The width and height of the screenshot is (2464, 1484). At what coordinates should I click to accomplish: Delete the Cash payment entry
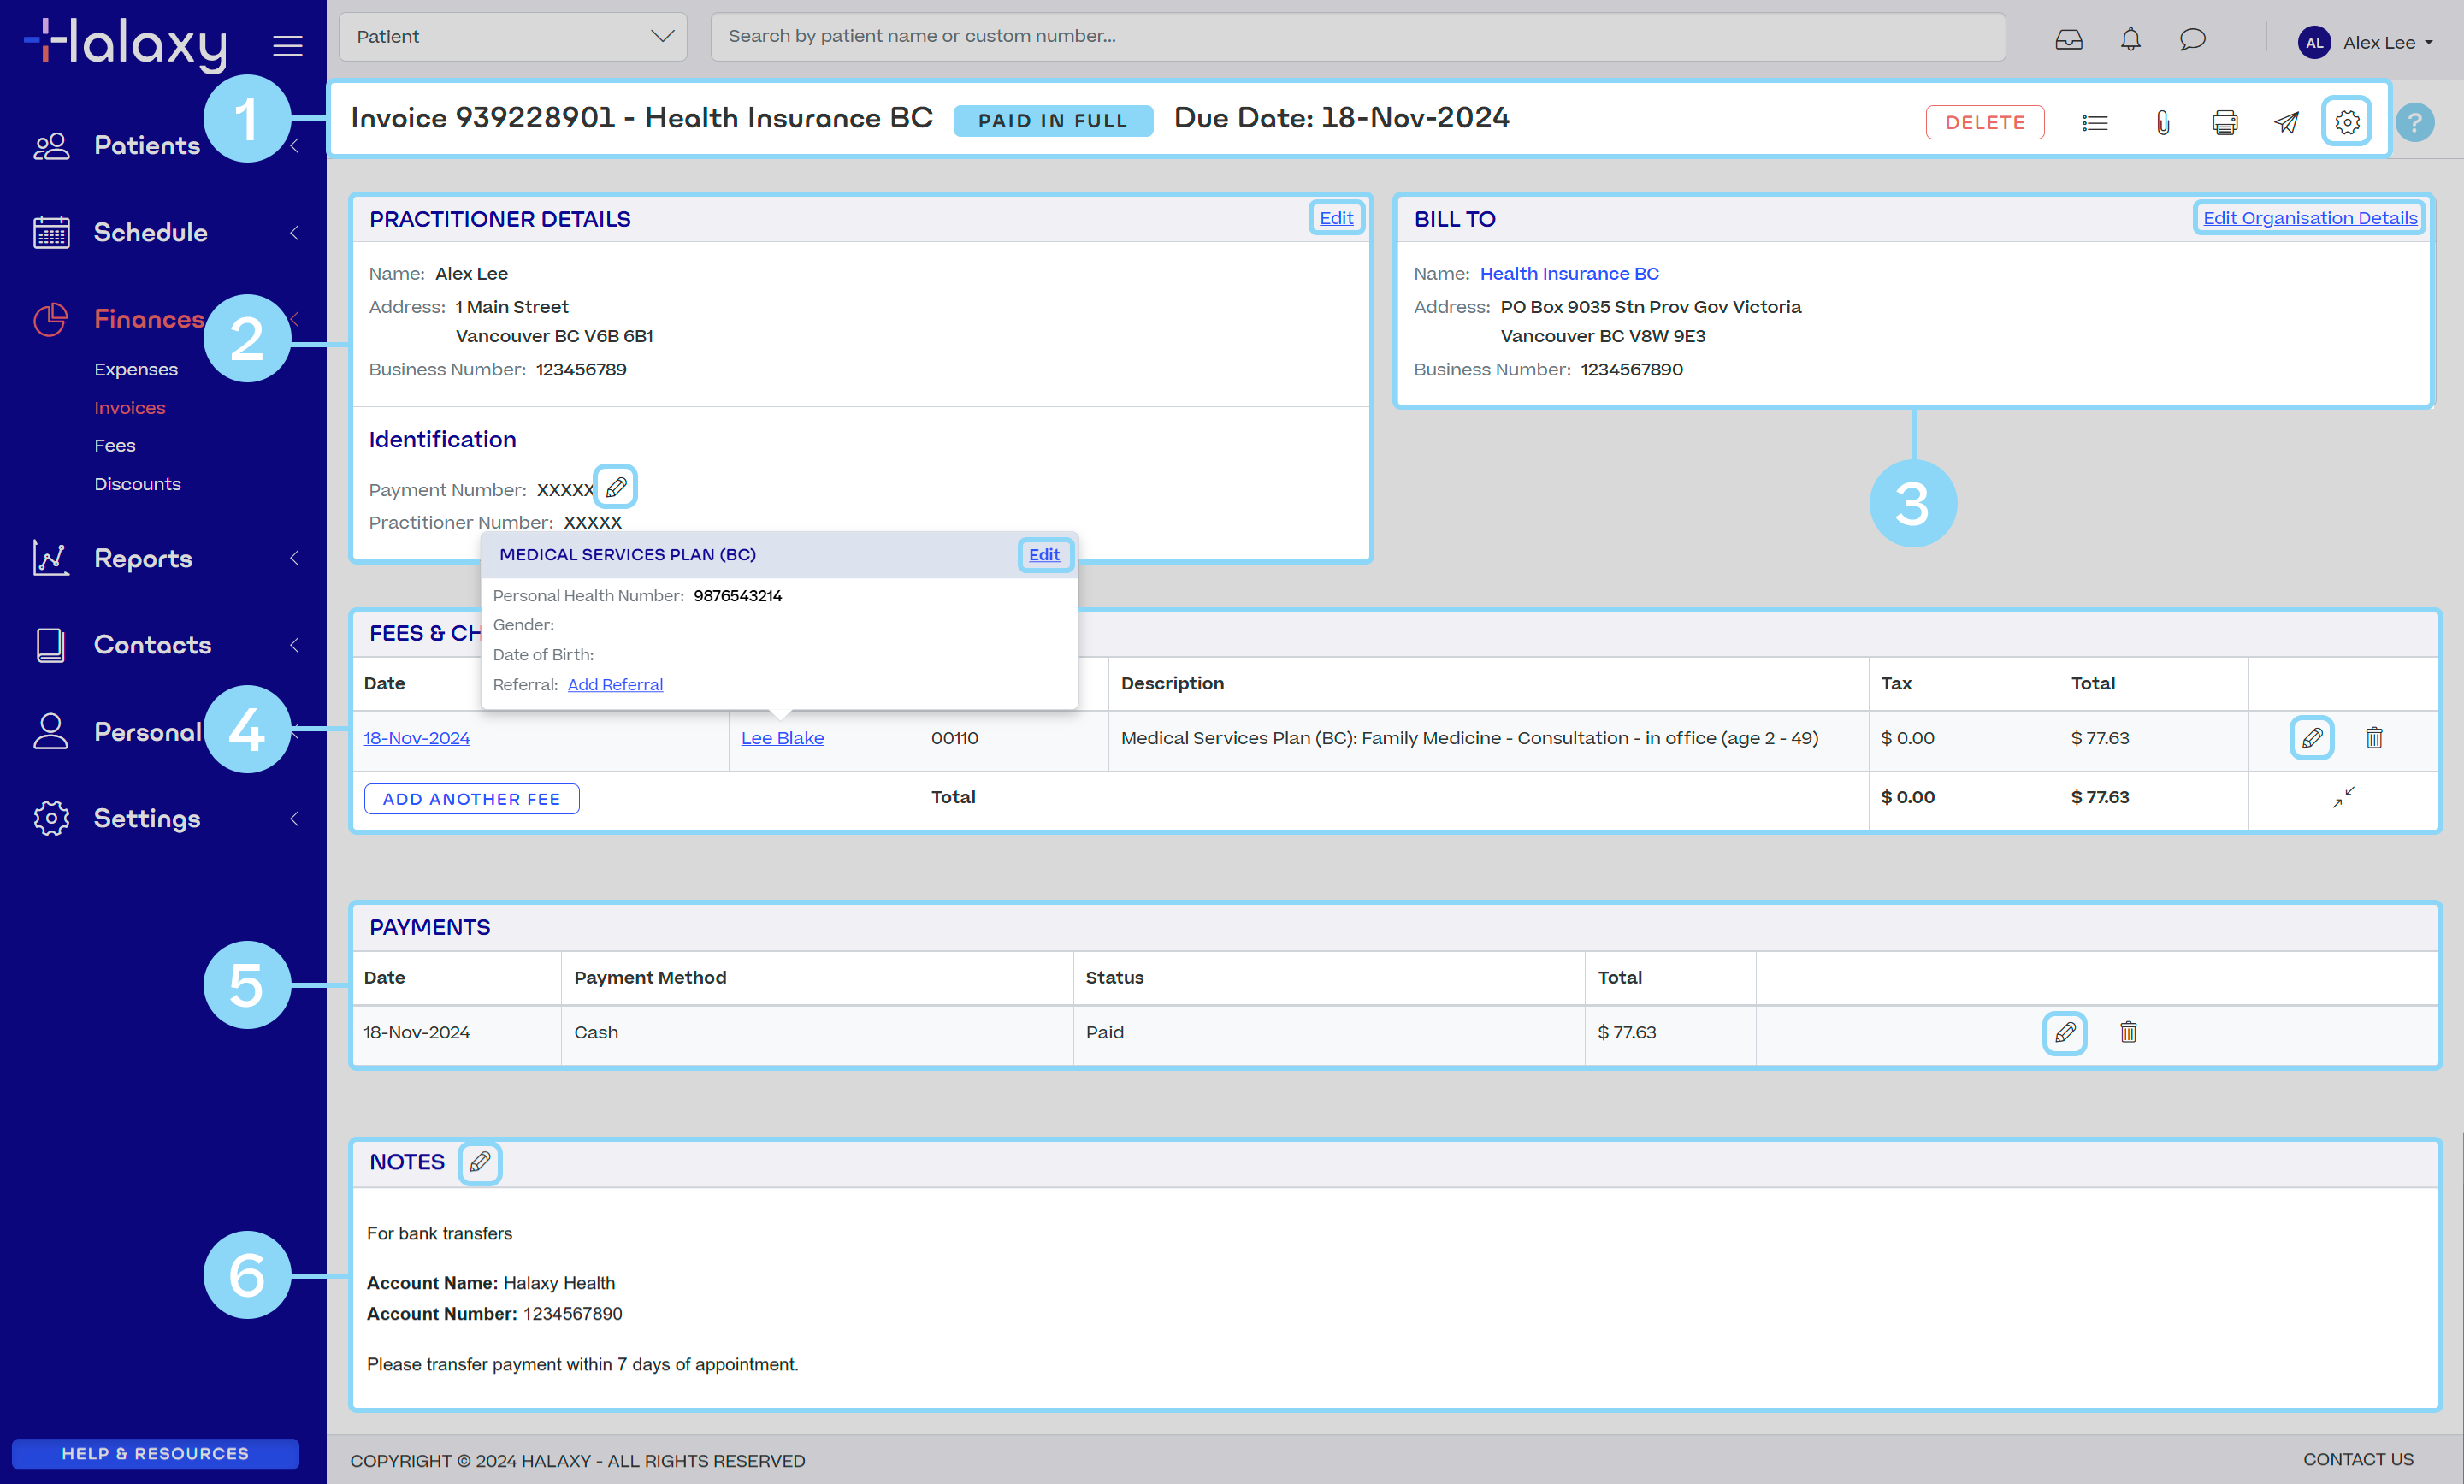(2128, 1032)
